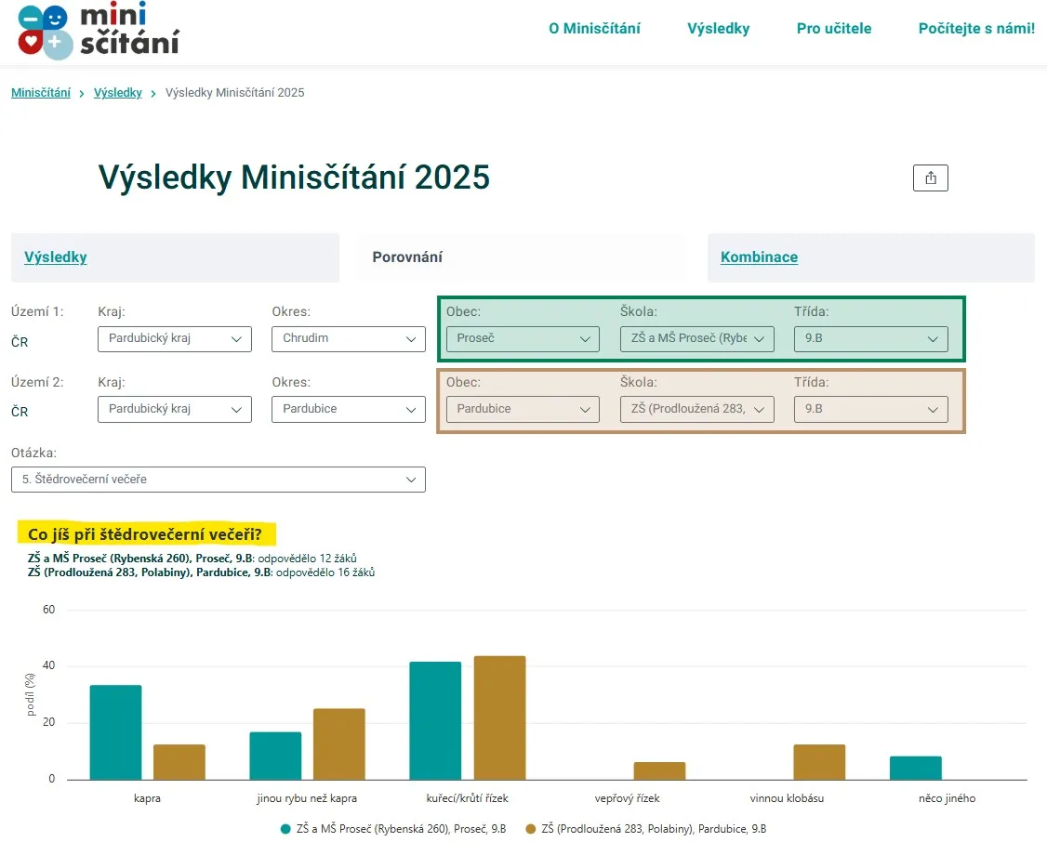
Task: Open Obec Proseč dropdown
Action: pos(523,338)
